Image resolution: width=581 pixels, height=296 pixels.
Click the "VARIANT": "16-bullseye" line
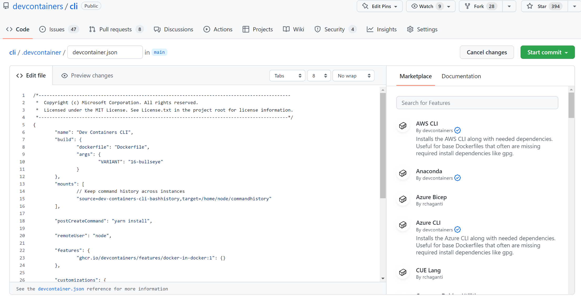pos(131,162)
